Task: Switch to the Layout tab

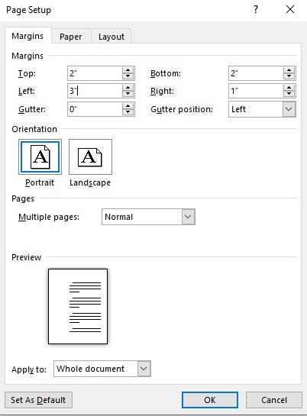Action: tap(111, 37)
